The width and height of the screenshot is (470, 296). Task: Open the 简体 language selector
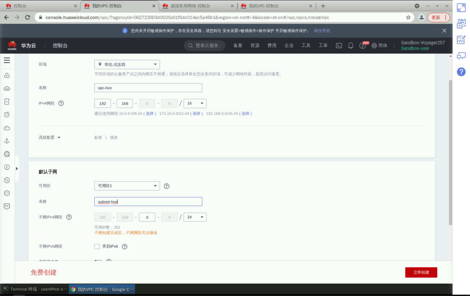[x=379, y=45]
